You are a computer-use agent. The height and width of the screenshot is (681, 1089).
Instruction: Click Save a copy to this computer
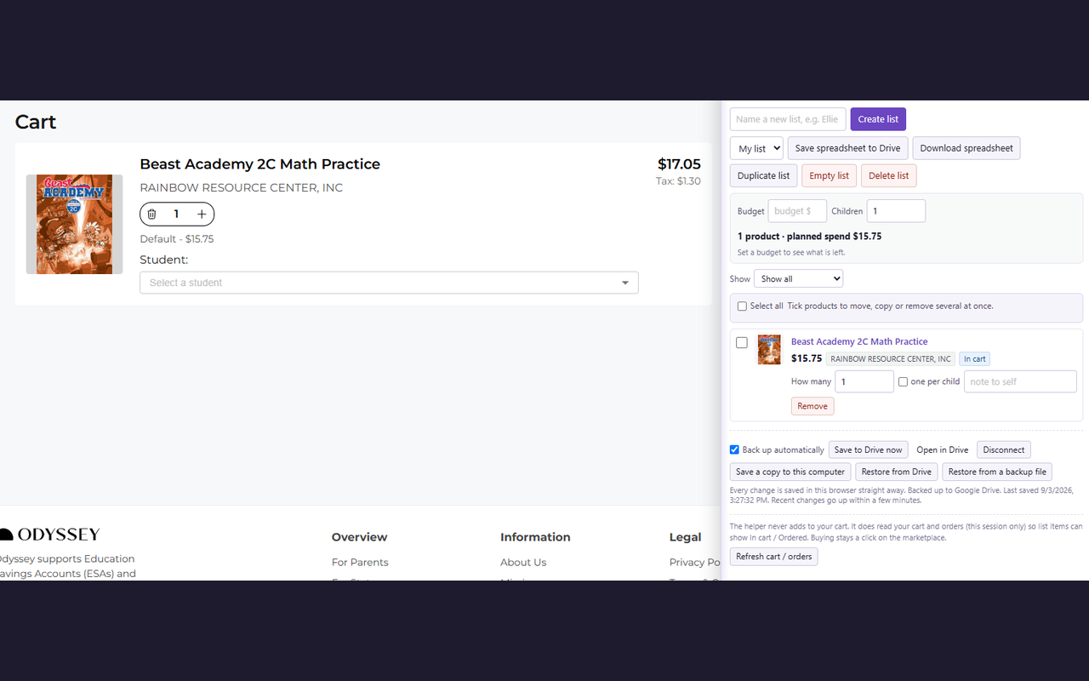[790, 472]
